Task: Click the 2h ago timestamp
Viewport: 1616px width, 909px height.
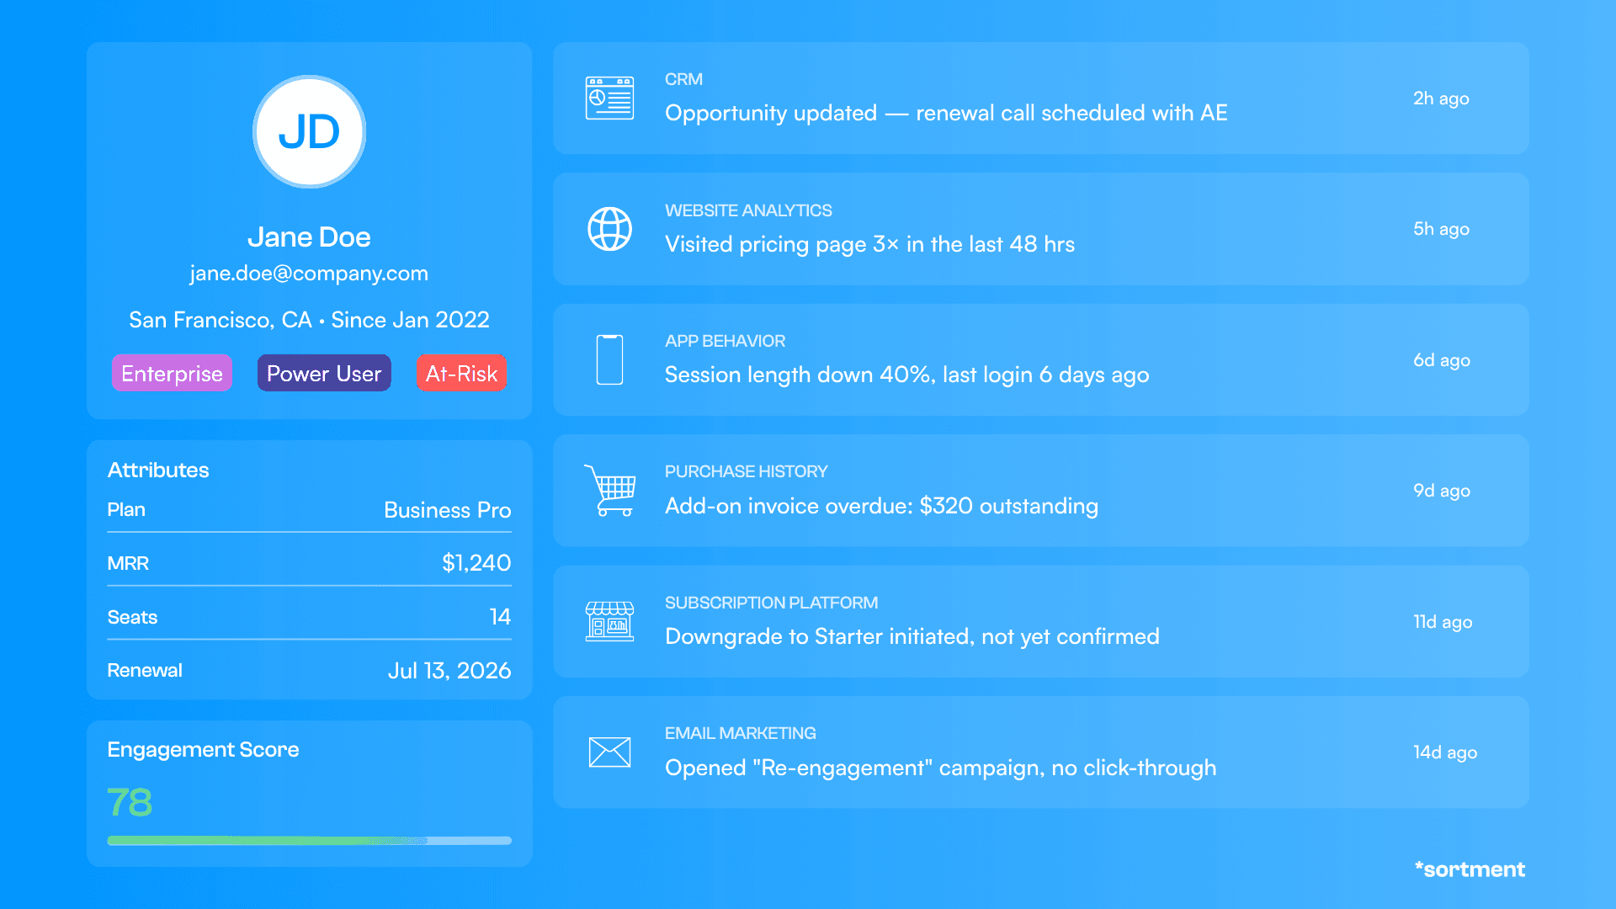Action: [x=1441, y=98]
